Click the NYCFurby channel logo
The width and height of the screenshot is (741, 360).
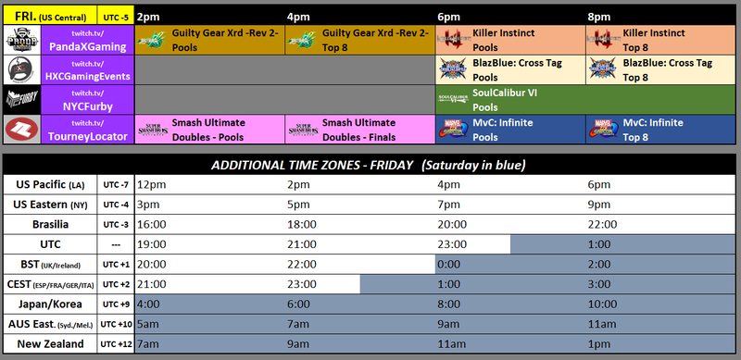[x=22, y=99]
